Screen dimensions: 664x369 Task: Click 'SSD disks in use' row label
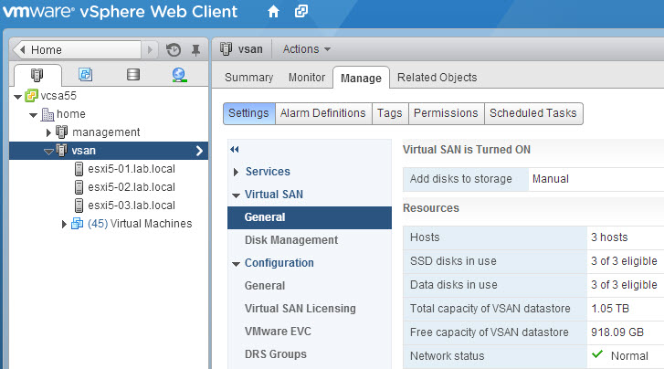click(453, 261)
